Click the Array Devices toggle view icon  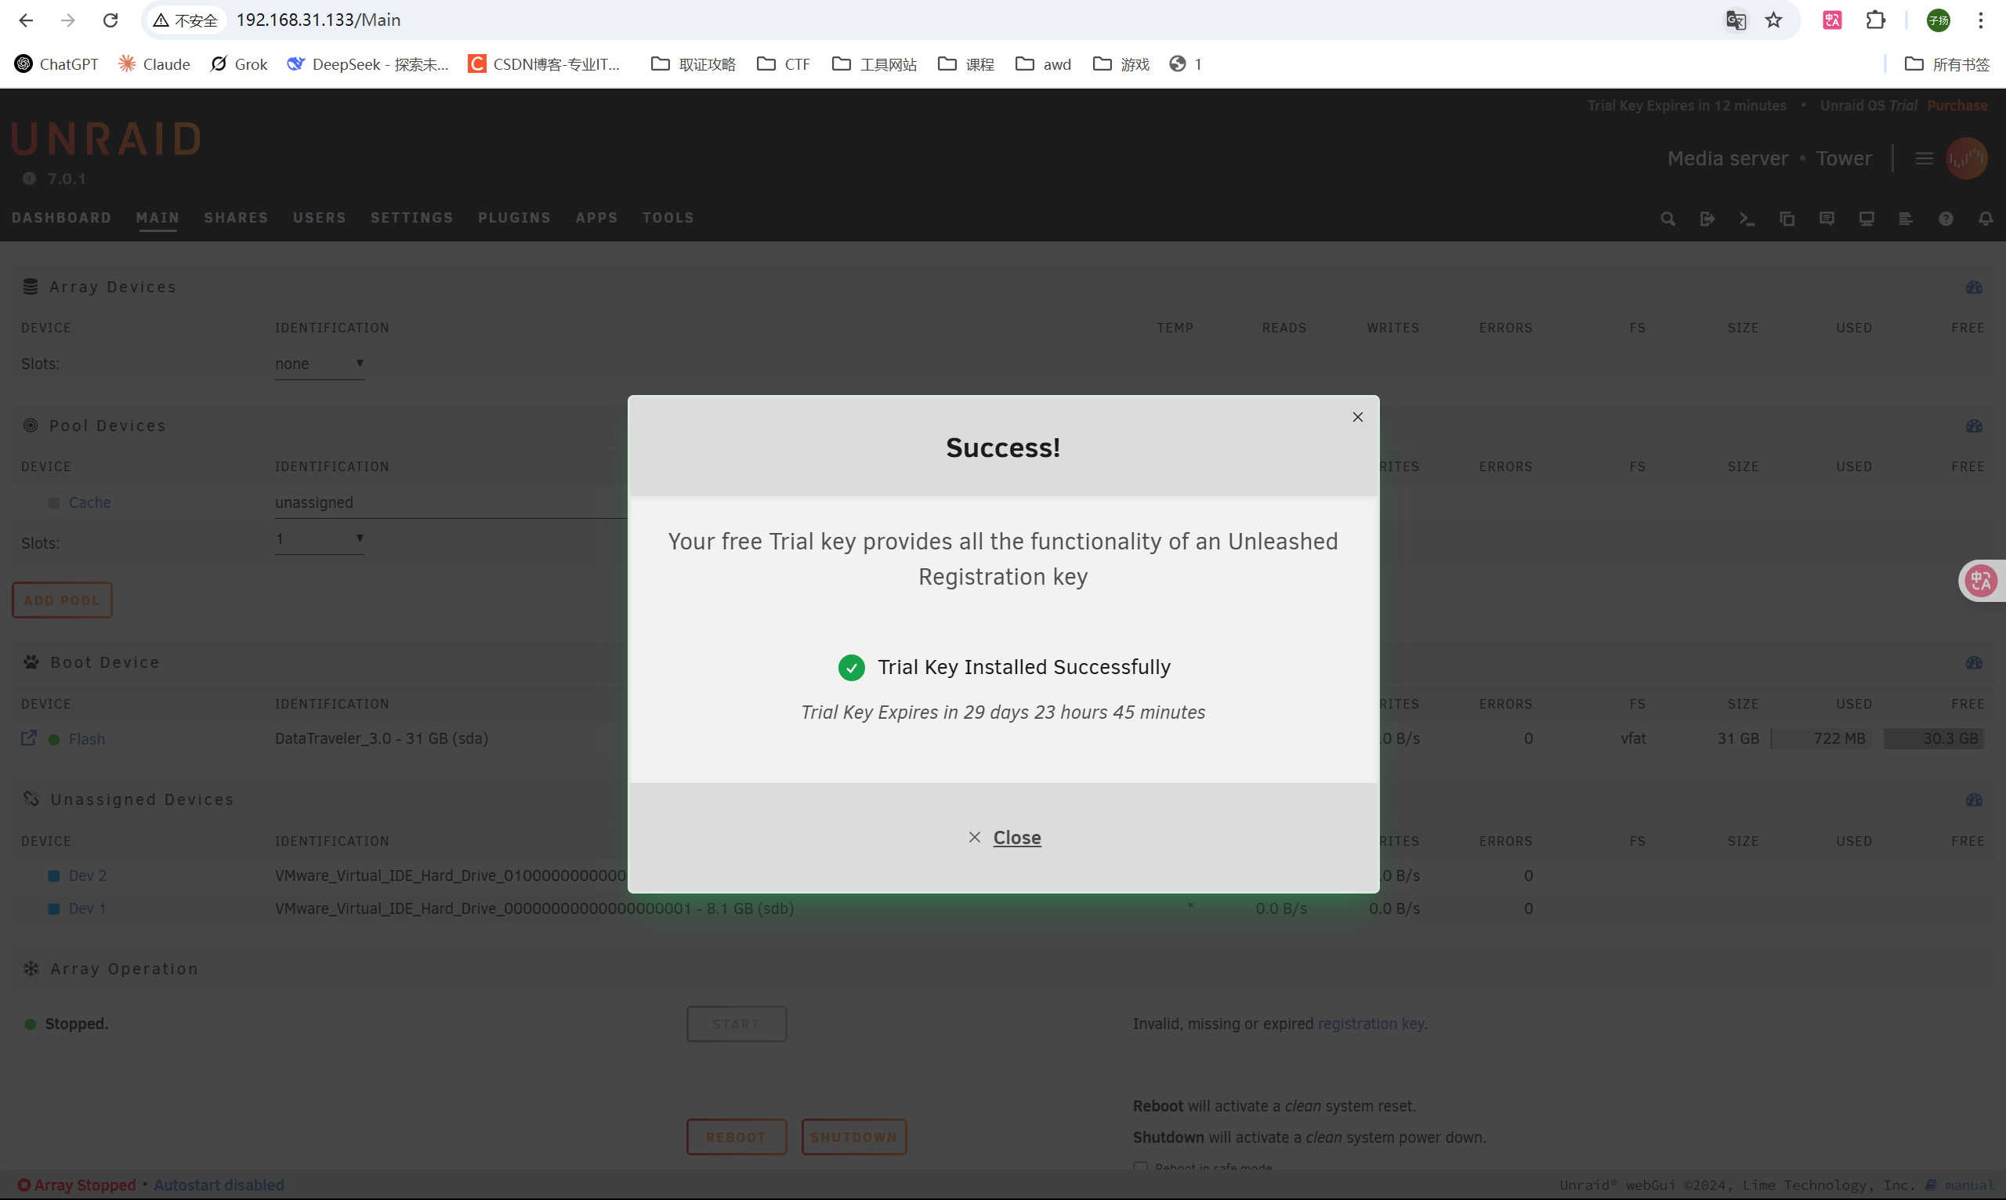1974,287
